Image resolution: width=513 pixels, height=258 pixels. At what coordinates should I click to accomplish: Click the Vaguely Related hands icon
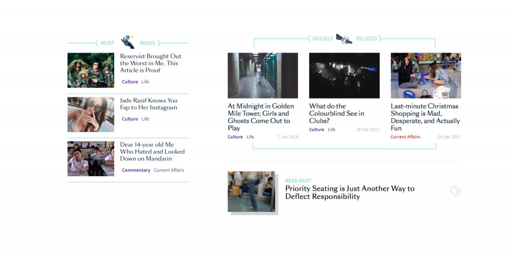344,39
